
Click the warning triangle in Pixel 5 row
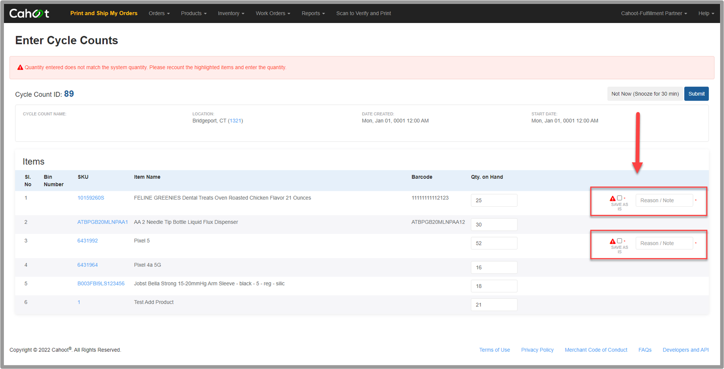point(613,241)
